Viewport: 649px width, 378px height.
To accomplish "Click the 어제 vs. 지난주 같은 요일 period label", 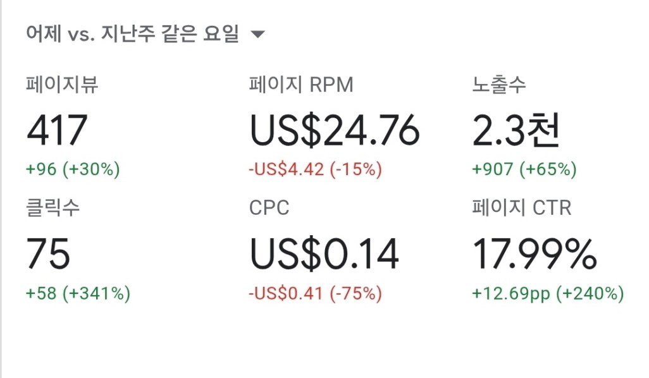I will (x=132, y=34).
